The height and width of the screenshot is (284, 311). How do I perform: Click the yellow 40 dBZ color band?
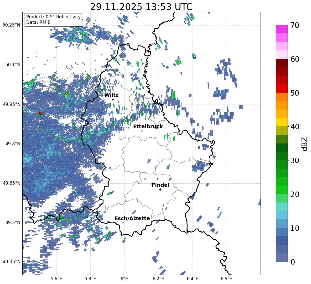(x=282, y=122)
